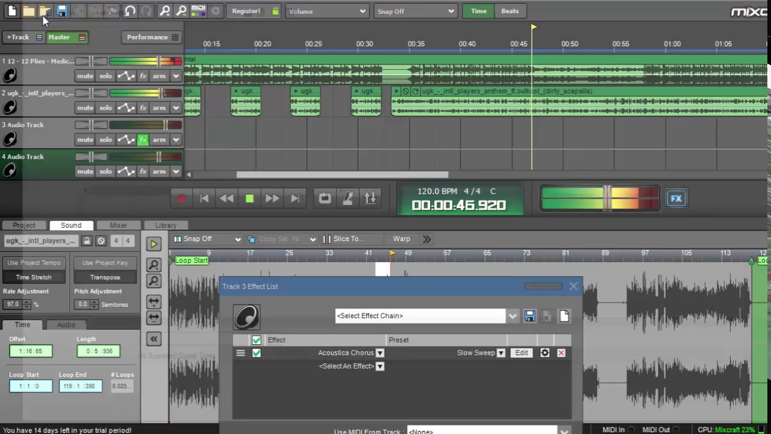Open the Snap Off dropdown in top toolbar
The width and height of the screenshot is (771, 434).
pyautogui.click(x=415, y=11)
